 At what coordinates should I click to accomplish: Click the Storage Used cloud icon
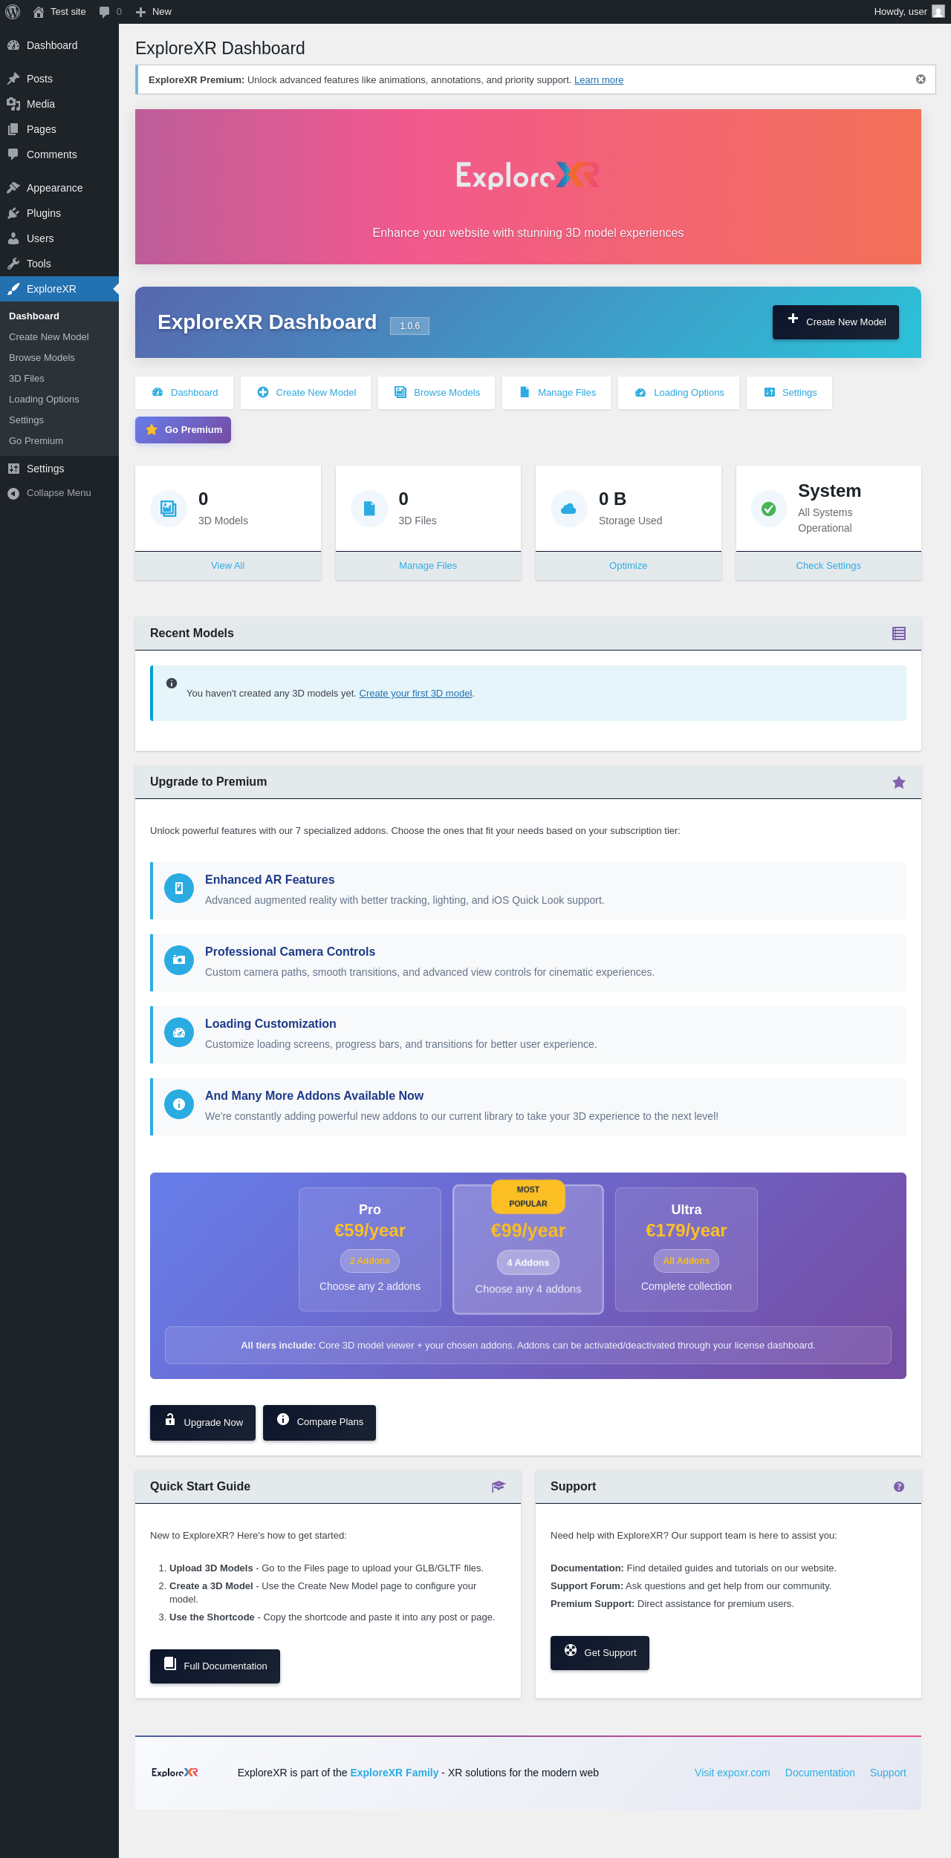(x=569, y=509)
